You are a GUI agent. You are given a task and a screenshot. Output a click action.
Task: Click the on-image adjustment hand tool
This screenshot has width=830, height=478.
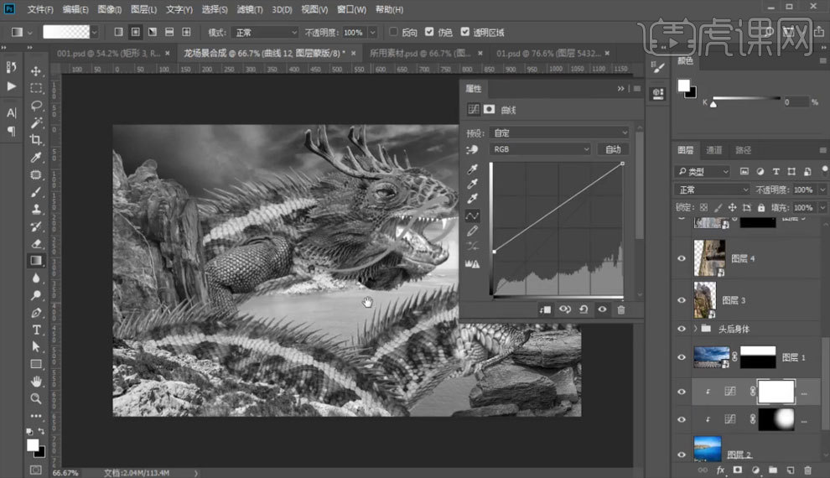tap(472, 150)
